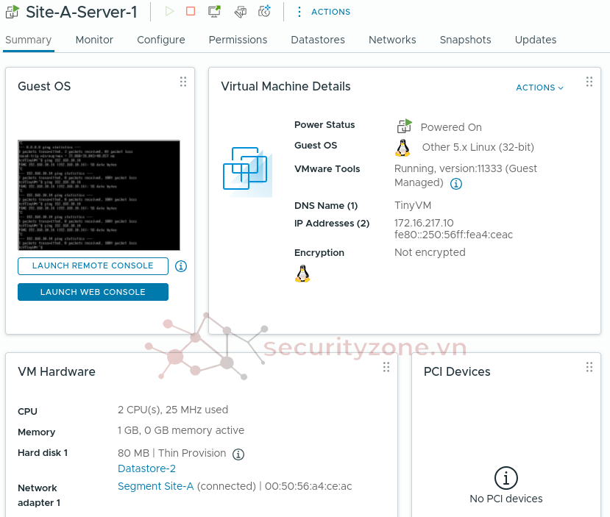Image resolution: width=610 pixels, height=517 pixels.
Task: Go to the Networks tab
Action: pyautogui.click(x=392, y=40)
